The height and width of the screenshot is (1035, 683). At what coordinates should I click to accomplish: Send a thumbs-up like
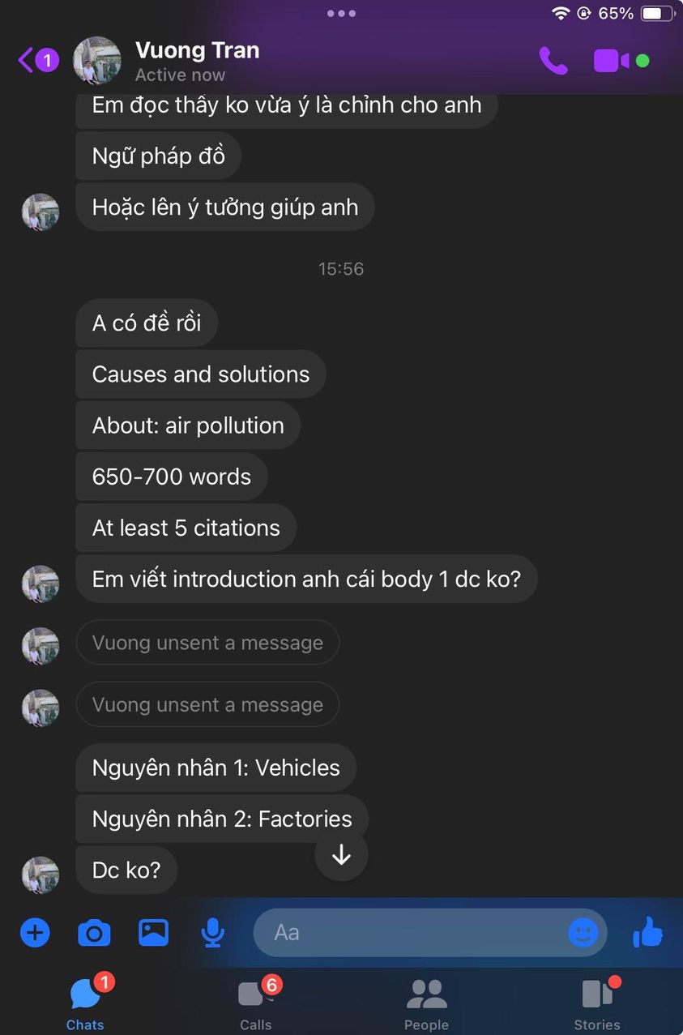click(647, 933)
